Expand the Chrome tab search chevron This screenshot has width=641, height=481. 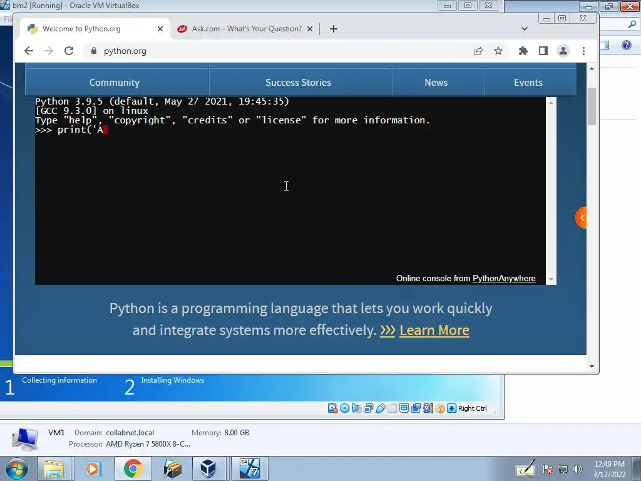(x=525, y=29)
